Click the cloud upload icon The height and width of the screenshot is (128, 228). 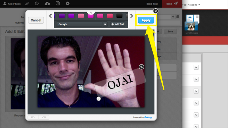click(47, 3)
